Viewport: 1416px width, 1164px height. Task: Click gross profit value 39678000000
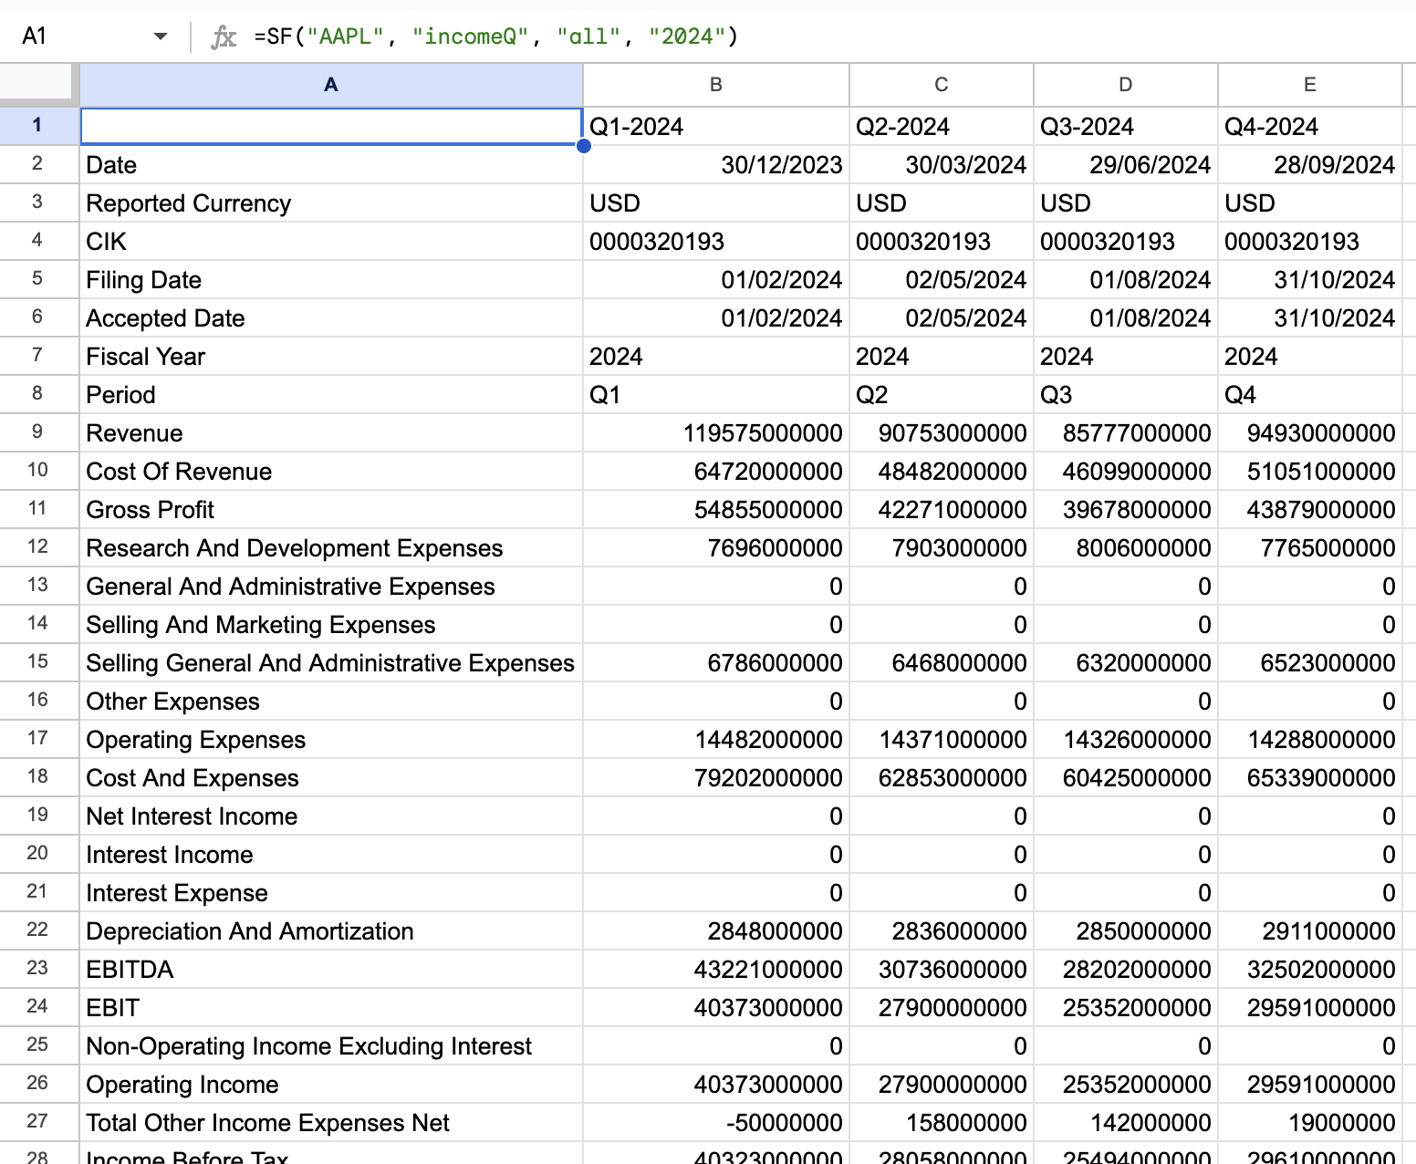pyautogui.click(x=1126, y=510)
